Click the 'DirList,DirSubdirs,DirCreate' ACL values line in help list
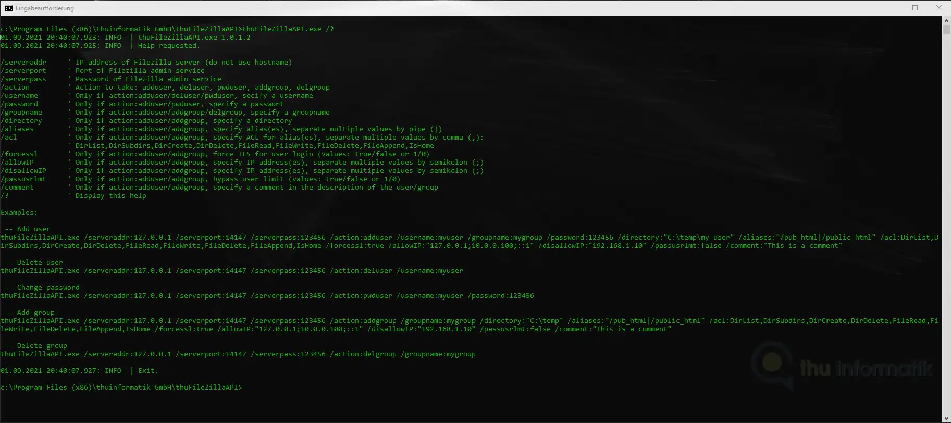The height and width of the screenshot is (423, 951). click(x=254, y=146)
